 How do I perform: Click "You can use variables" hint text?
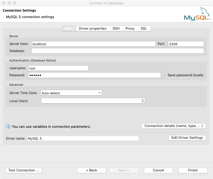point(51,126)
